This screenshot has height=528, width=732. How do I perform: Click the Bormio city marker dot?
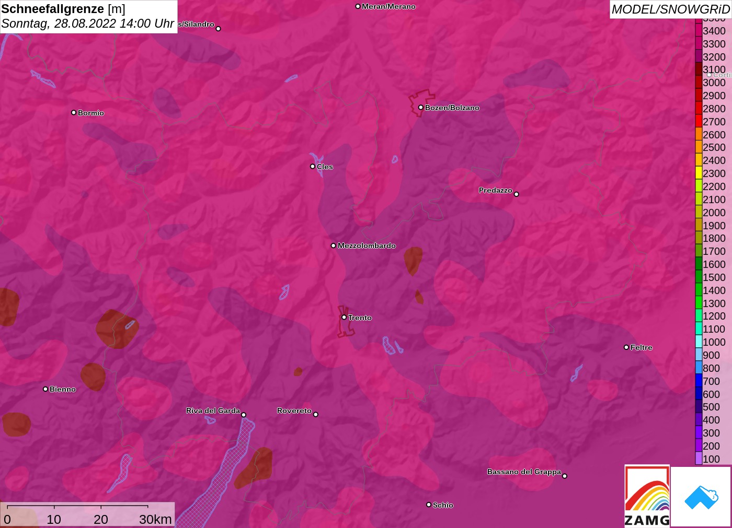(x=74, y=112)
